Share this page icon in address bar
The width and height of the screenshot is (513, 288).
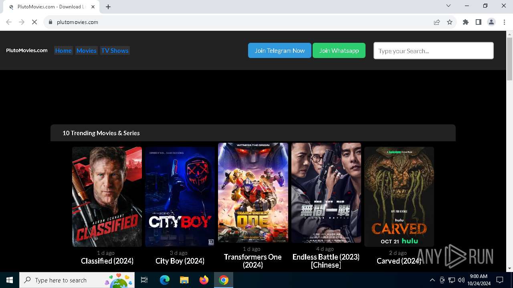click(x=437, y=22)
